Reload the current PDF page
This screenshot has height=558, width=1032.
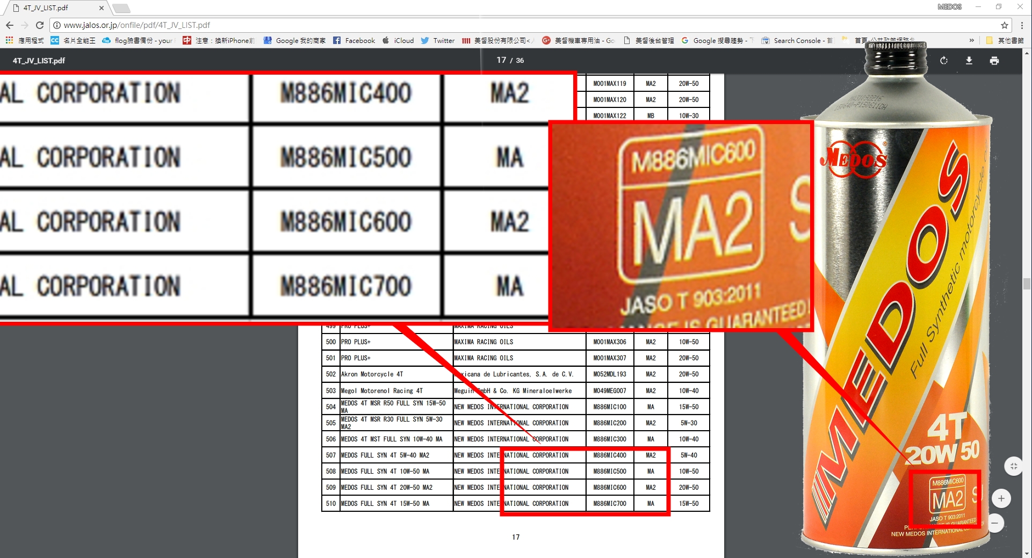pos(40,25)
